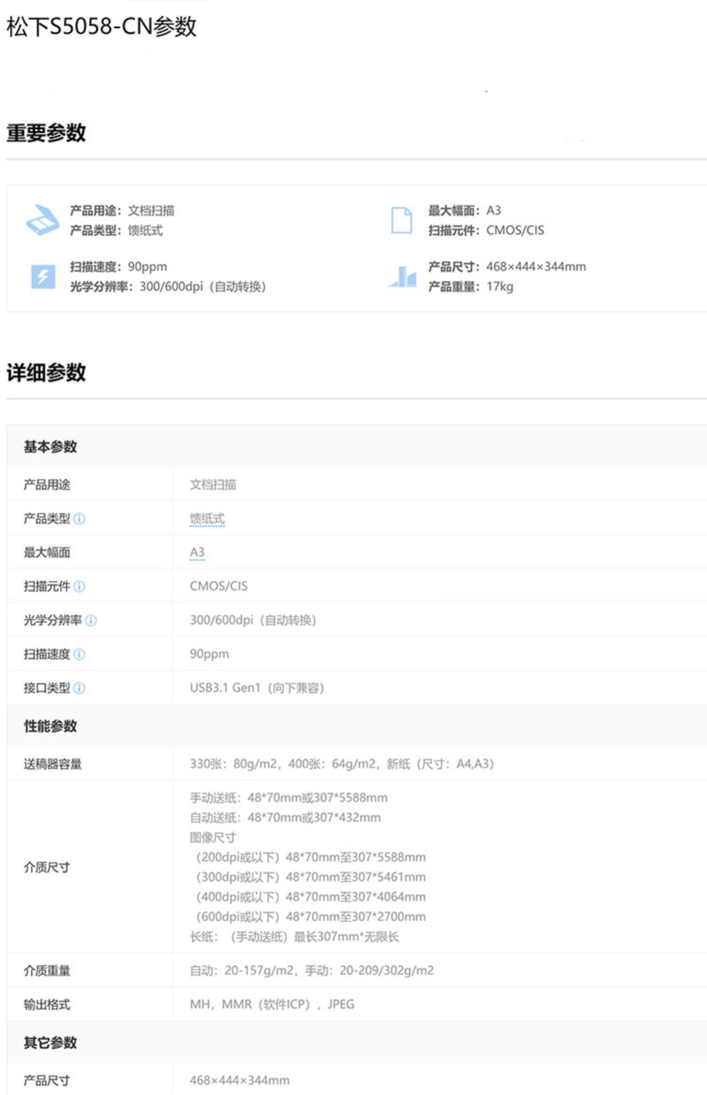Click the 其它参数 group header

[50, 1042]
